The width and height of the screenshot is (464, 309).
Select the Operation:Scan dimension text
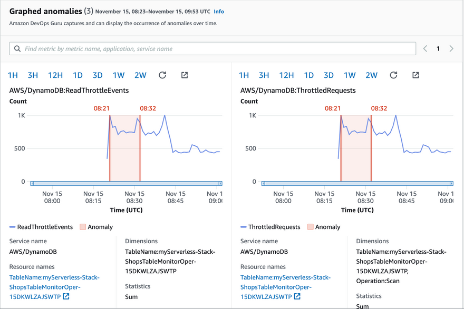pos(378,281)
